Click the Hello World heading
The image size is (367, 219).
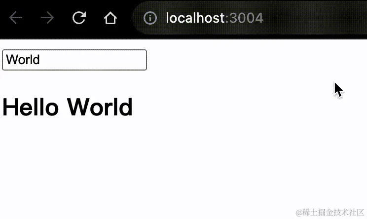[x=68, y=107]
